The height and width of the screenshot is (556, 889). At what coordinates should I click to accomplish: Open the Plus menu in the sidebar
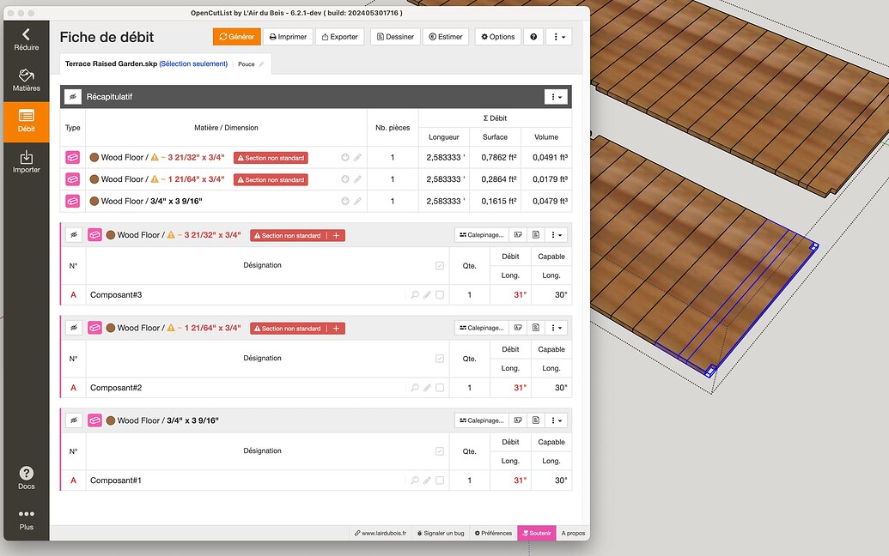(x=26, y=515)
